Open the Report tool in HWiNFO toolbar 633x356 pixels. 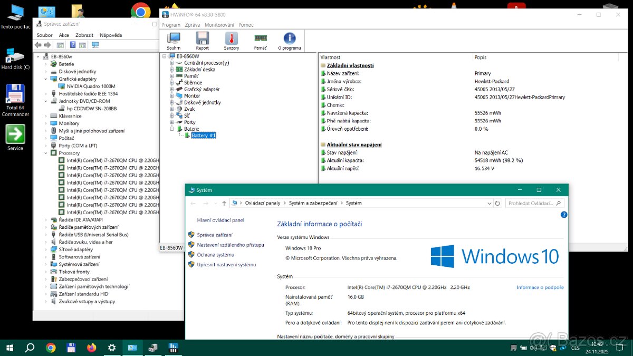(203, 40)
